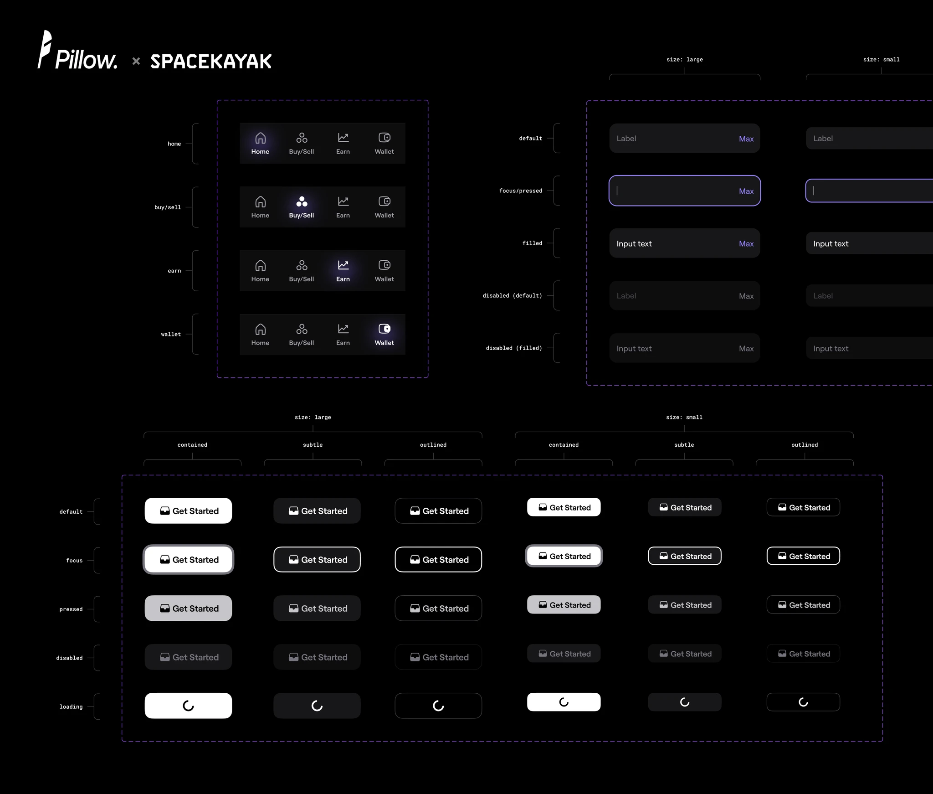Click the small default Label input field
The image size is (933, 794).
click(869, 138)
